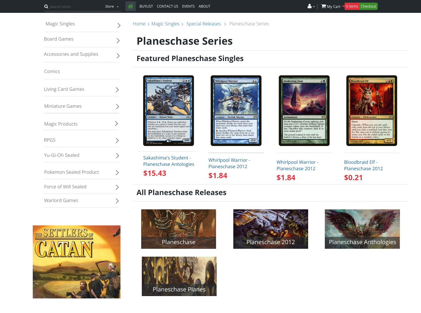This screenshot has width=421, height=313.
Task: Click the My Cart shopping cart icon
Action: click(323, 6)
